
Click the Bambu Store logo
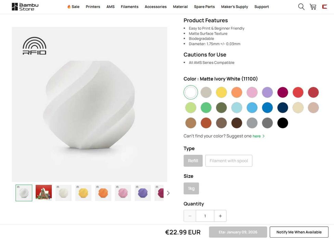(25, 7)
